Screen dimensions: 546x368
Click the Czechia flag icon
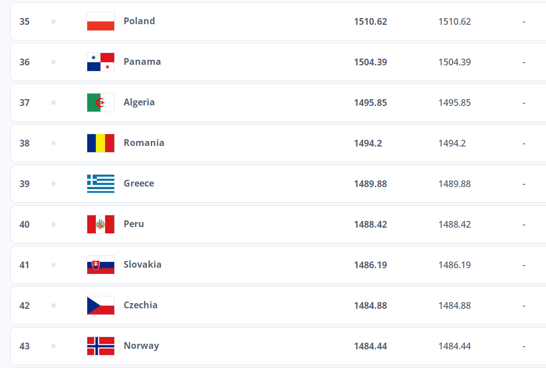click(x=101, y=305)
